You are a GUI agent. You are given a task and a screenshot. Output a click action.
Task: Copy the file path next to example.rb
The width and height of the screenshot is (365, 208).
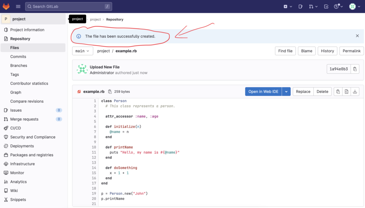click(x=110, y=92)
